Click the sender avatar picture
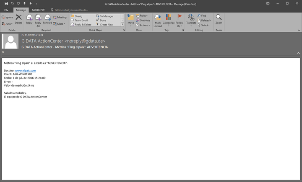 (10, 41)
